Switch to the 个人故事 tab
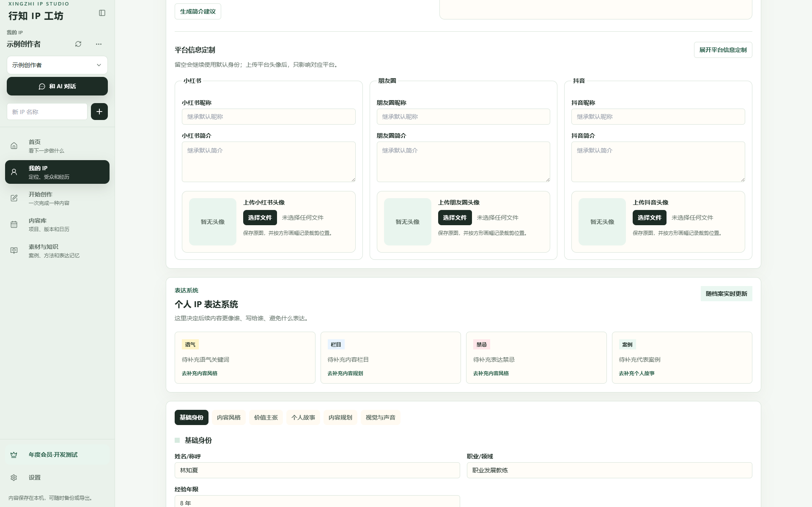Viewport: 812px width, 507px height. (x=303, y=417)
